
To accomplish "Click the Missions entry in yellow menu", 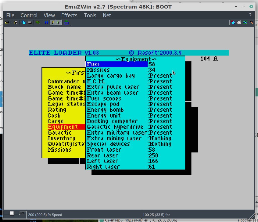I will point(59,150).
